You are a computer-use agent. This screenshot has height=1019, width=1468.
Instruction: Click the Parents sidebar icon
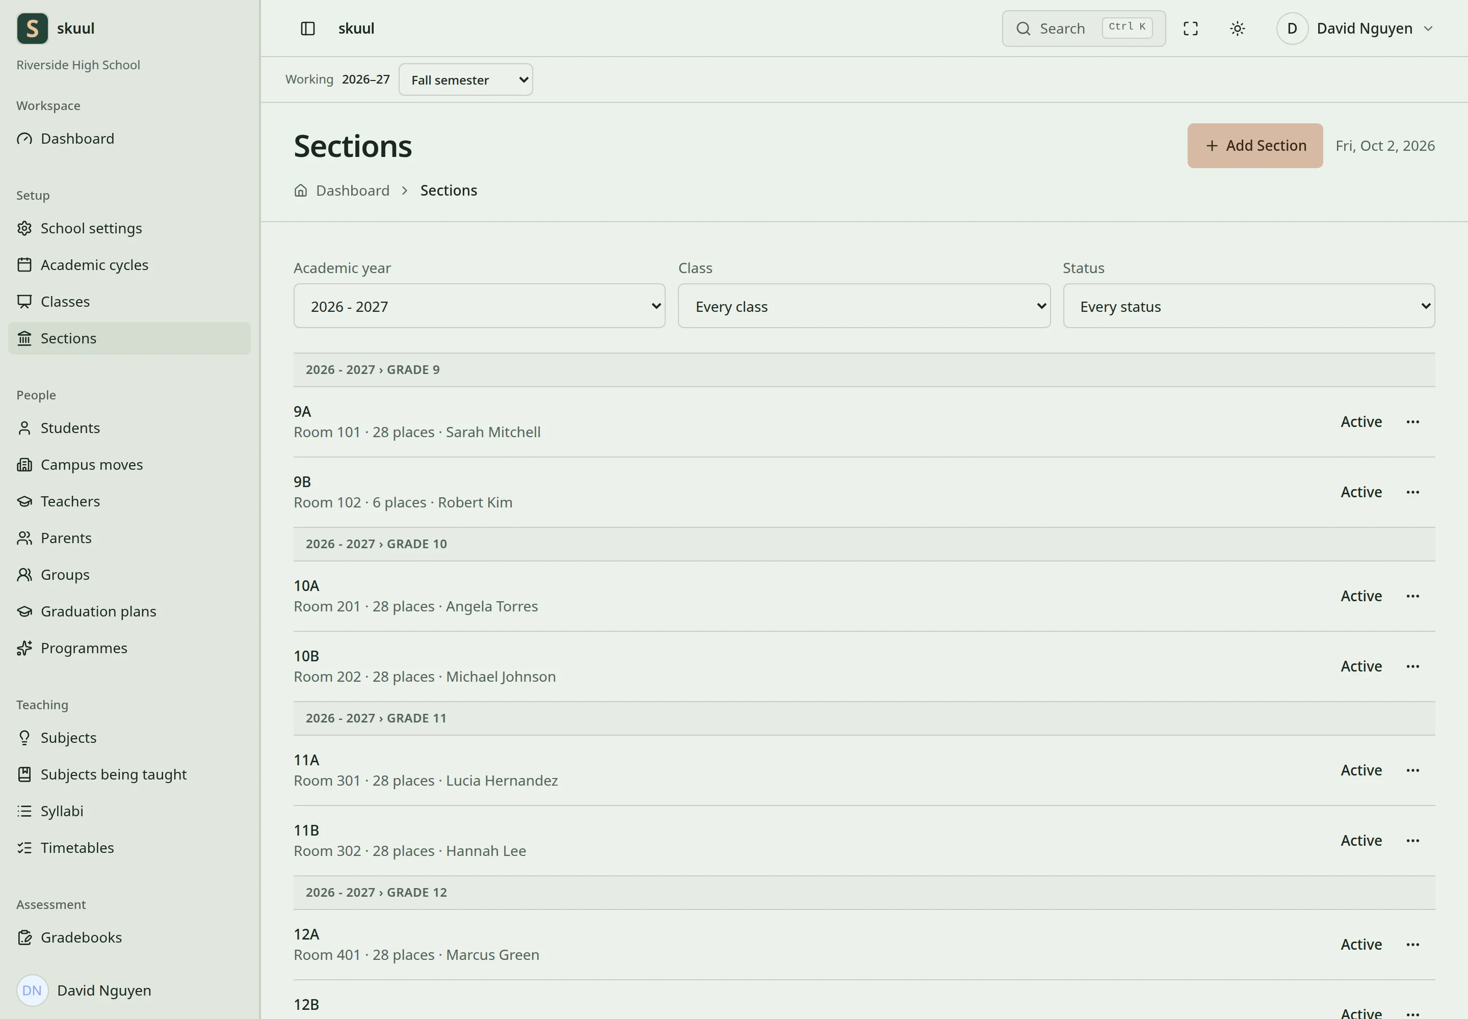(x=24, y=538)
